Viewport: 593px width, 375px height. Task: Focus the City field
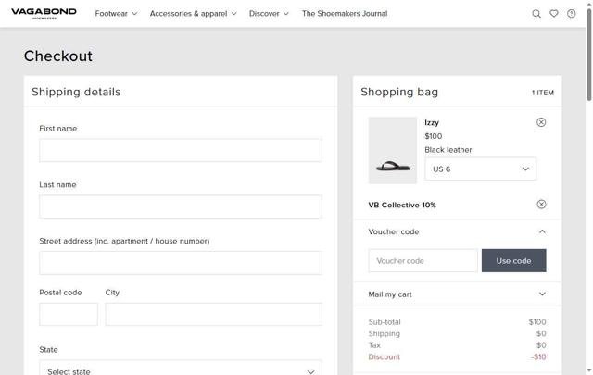pyautogui.click(x=214, y=314)
